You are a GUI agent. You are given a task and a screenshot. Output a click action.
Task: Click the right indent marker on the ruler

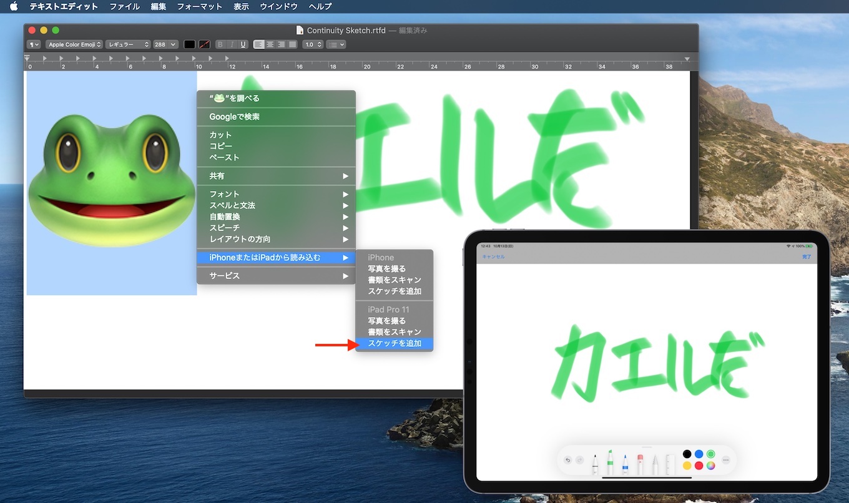[x=687, y=59]
